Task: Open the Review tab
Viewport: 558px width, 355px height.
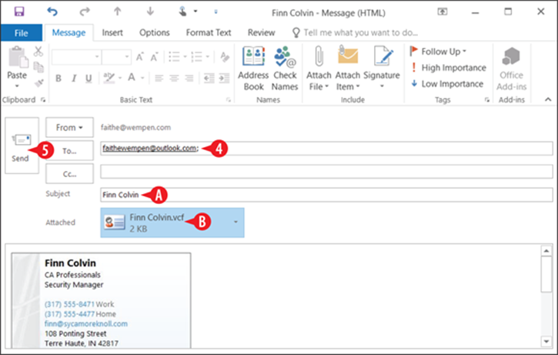Action: click(261, 33)
